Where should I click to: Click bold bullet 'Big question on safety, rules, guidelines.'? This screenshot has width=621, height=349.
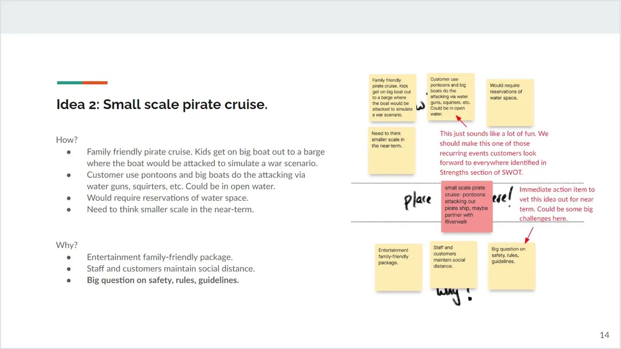(163, 280)
